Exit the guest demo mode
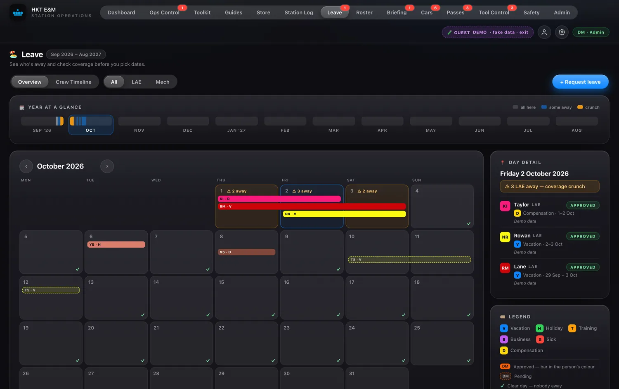 488,32
